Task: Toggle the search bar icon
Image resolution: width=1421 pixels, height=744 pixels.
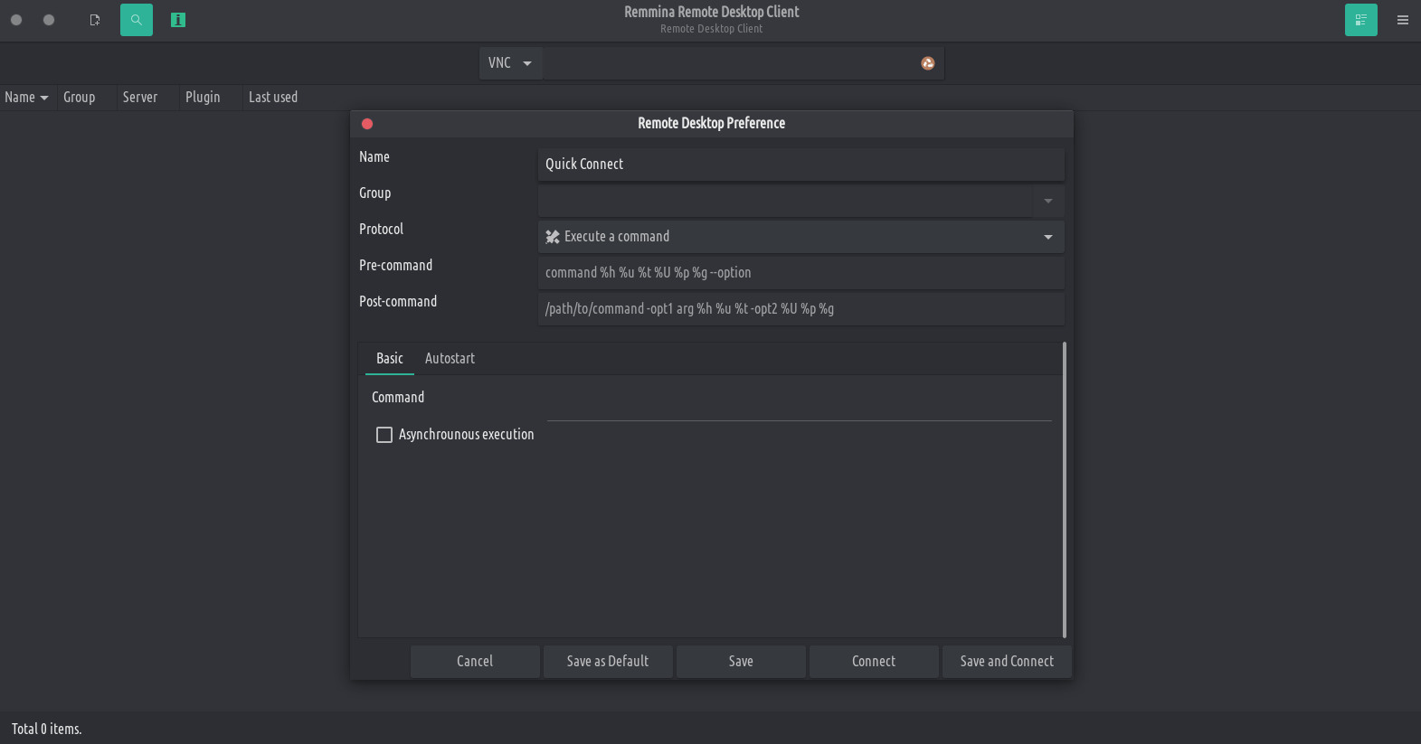Action: point(137,20)
